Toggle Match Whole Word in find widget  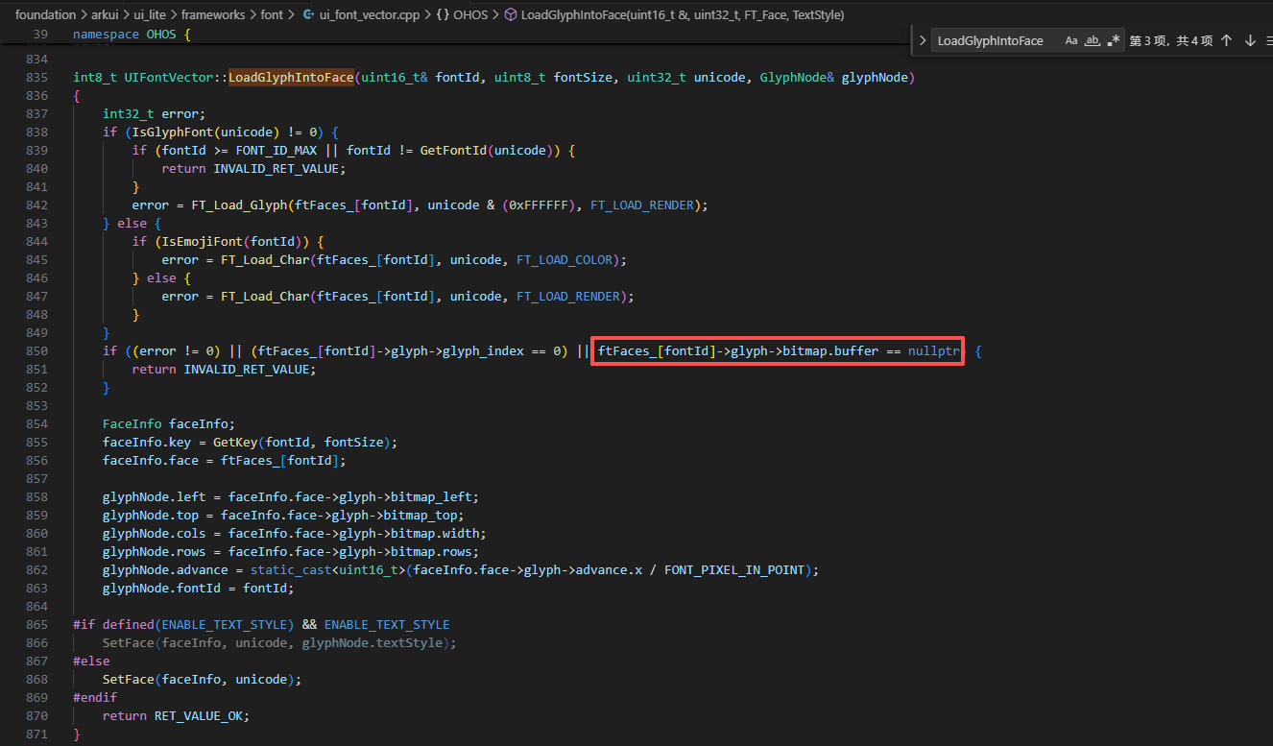coord(1093,40)
